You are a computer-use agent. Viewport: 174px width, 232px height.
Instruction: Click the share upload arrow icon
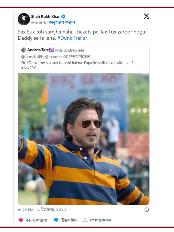[x=85, y=220]
